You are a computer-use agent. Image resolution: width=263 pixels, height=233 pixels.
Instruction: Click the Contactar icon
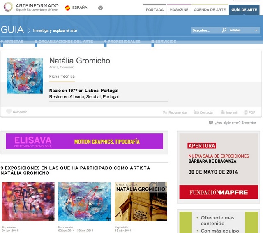click(x=196, y=112)
